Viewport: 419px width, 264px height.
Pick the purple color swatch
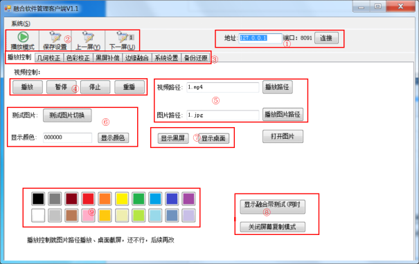pos(188,198)
